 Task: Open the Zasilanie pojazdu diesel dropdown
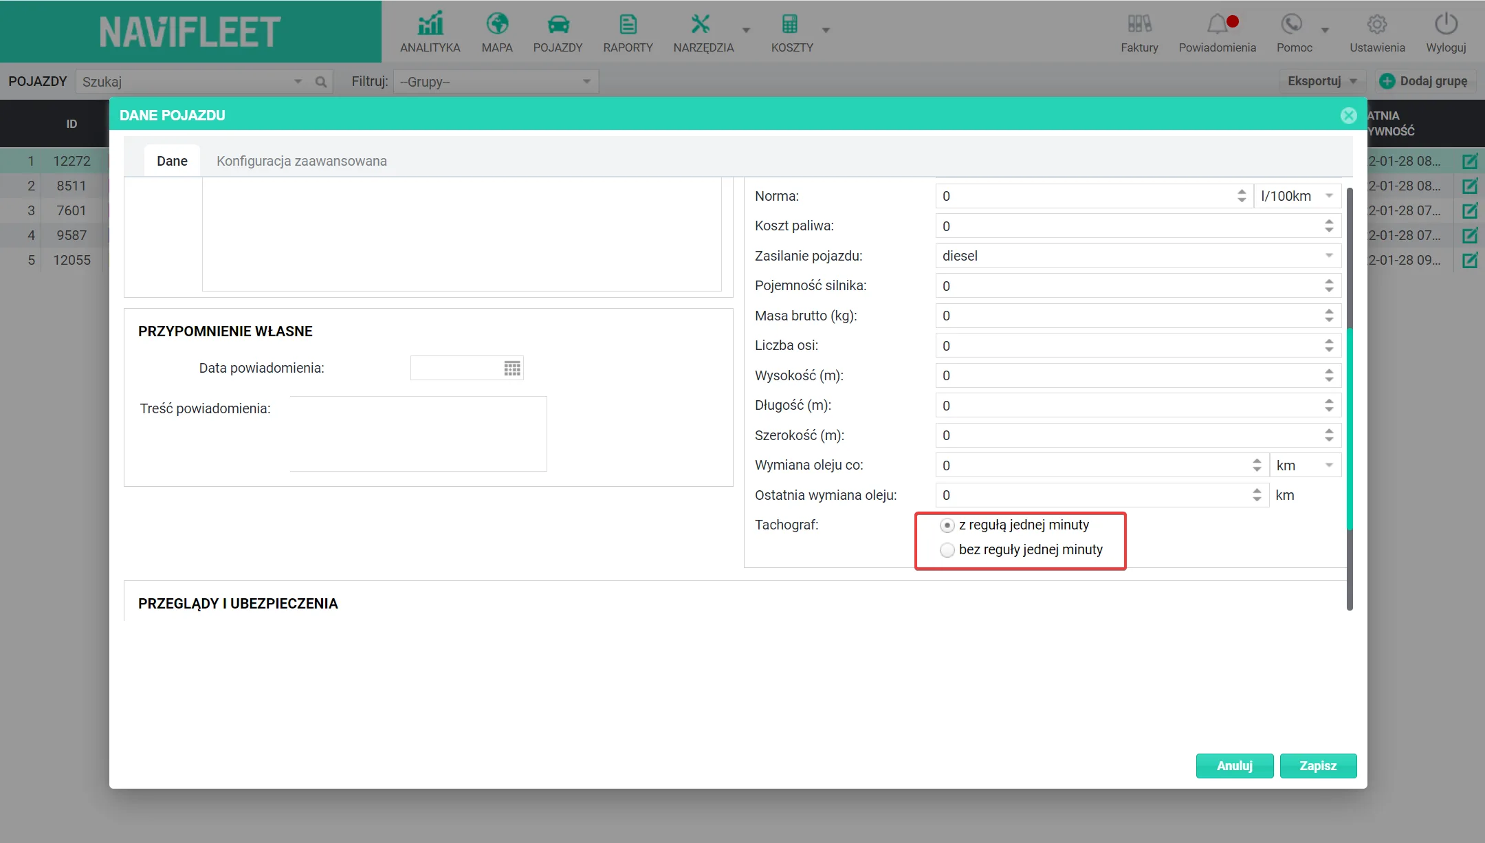[1138, 256]
